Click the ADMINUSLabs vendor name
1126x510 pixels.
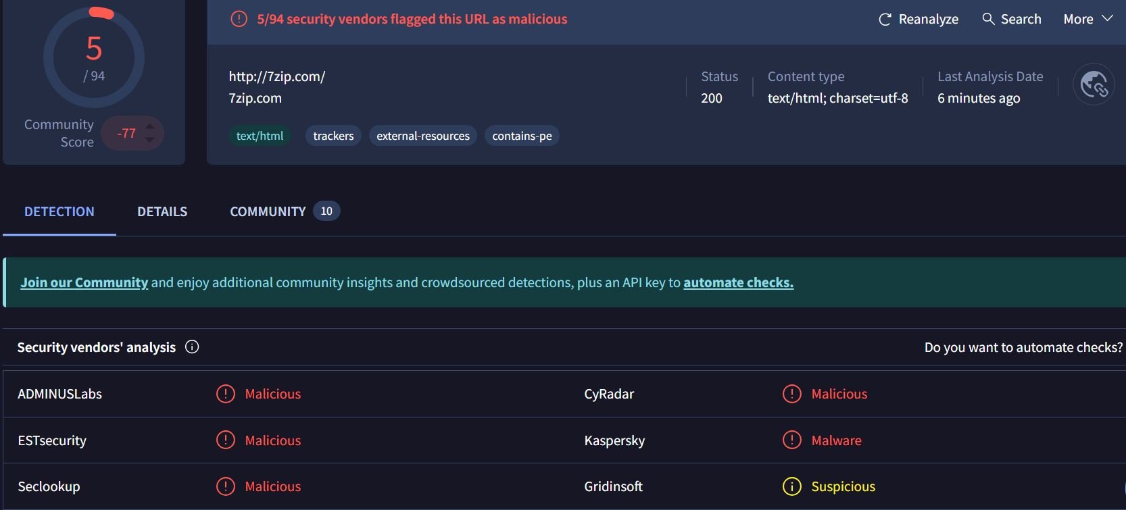coord(59,394)
